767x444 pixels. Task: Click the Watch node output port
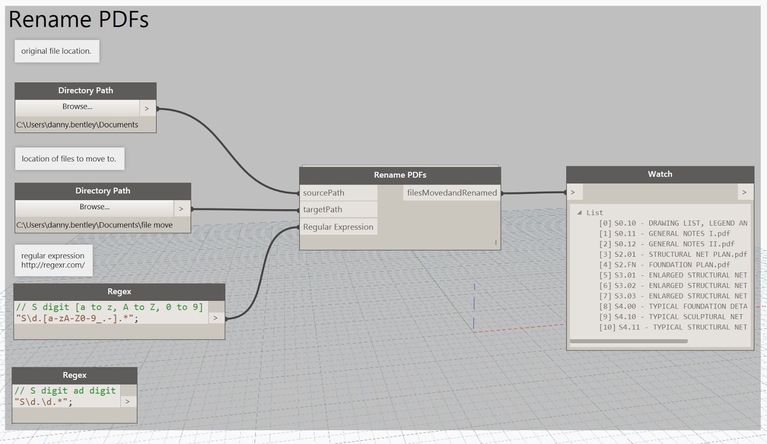click(x=744, y=192)
